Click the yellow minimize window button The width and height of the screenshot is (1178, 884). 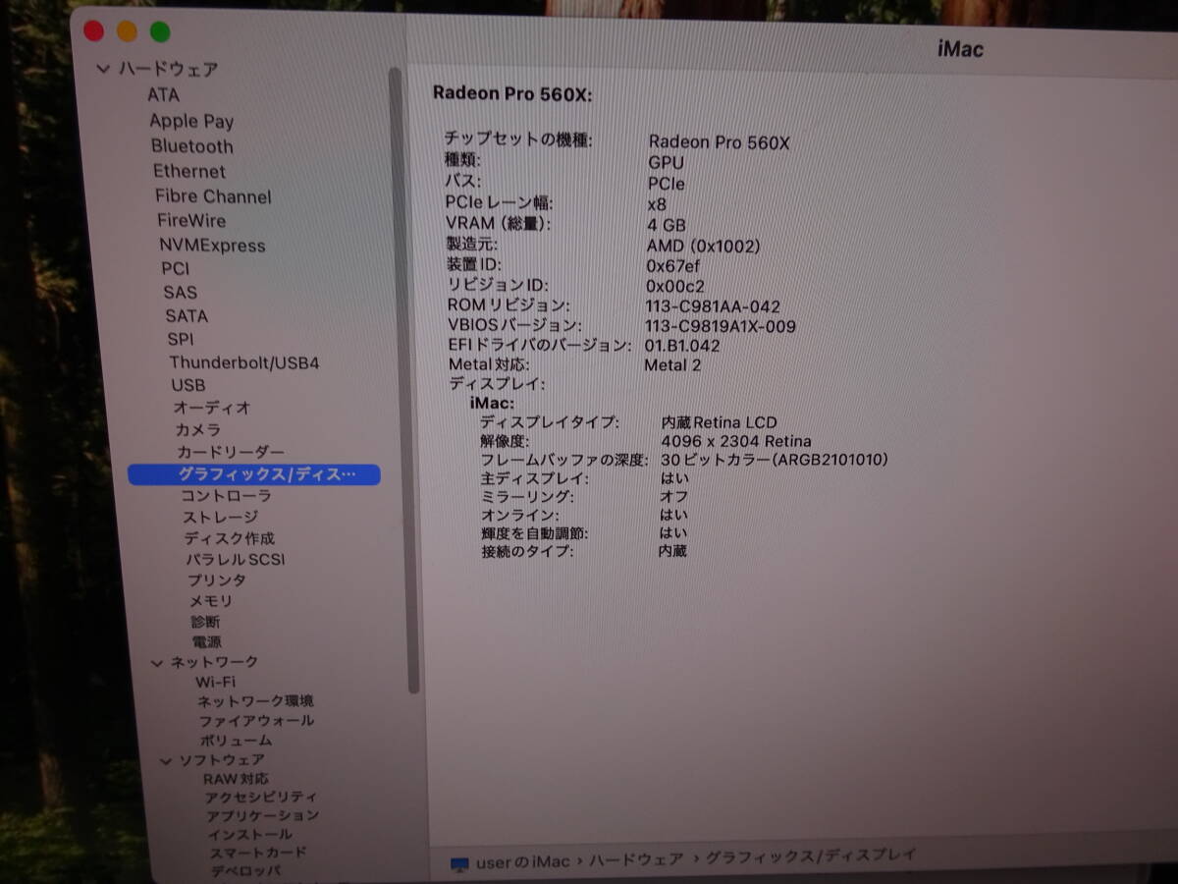pyautogui.click(x=127, y=31)
